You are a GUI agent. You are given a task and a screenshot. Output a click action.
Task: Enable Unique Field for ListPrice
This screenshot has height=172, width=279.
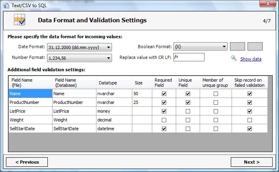point(188,111)
